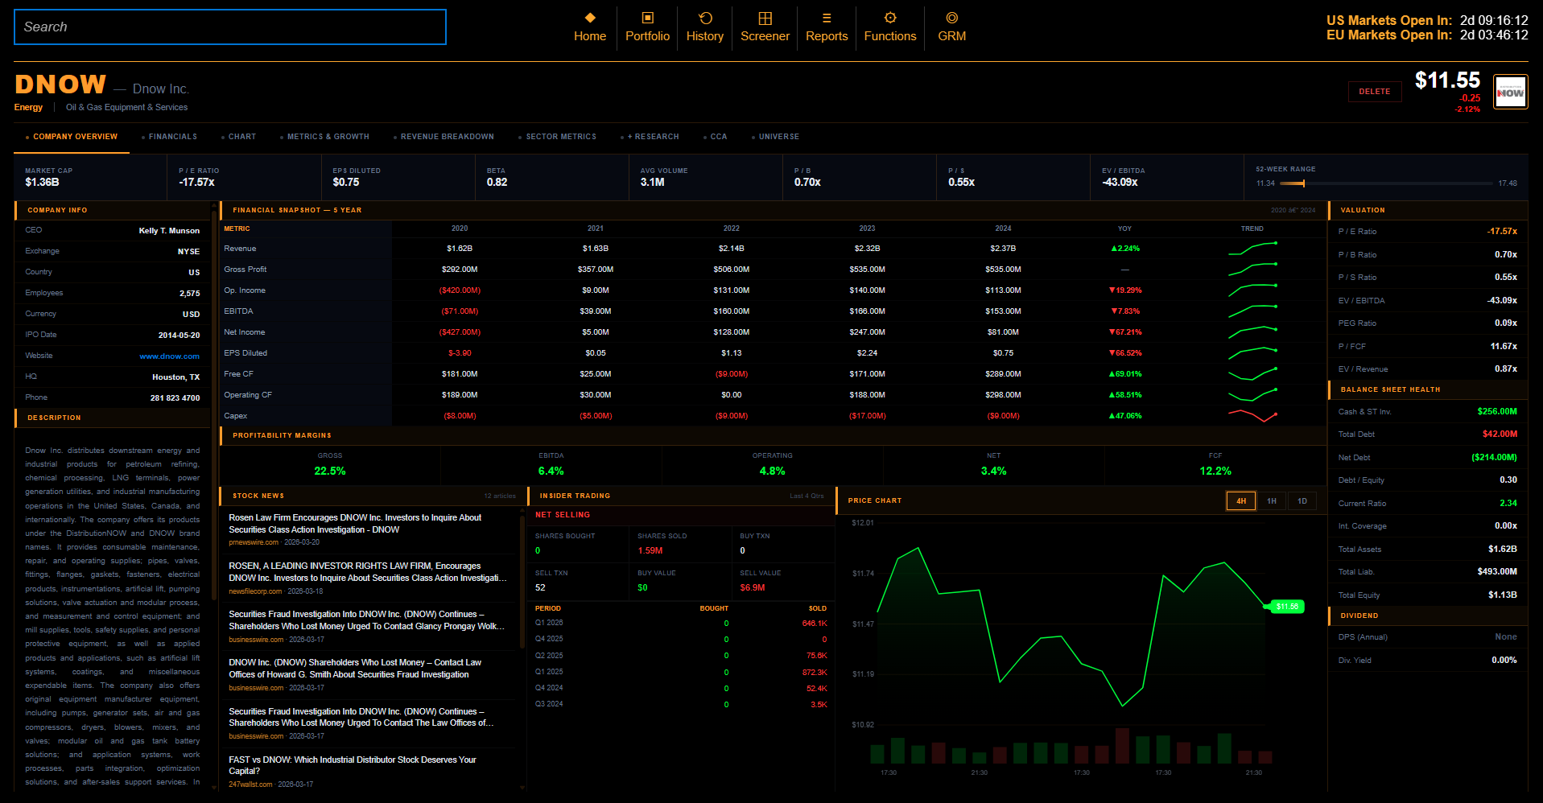Switch to the Chart tab
The image size is (1543, 803).
pos(238,137)
